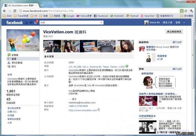Expand the account dropdown arrow in blue bar

tap(184, 23)
